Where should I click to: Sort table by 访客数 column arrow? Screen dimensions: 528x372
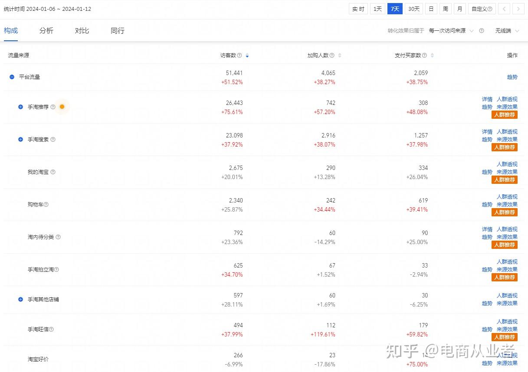(x=247, y=55)
